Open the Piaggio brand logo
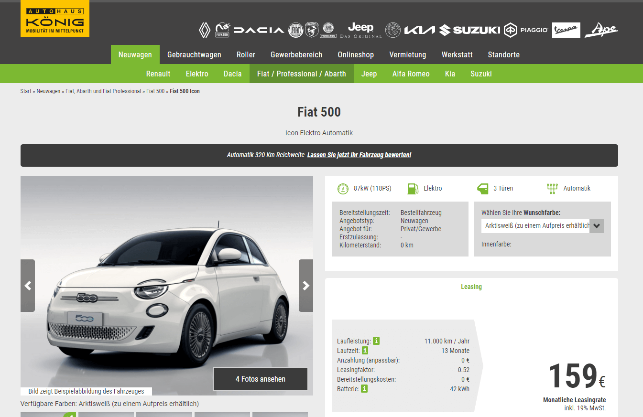The width and height of the screenshot is (643, 417). [x=526, y=30]
